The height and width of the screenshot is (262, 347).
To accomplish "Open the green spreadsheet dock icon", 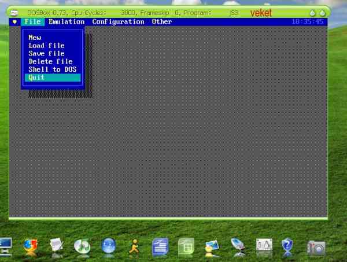I will point(186,246).
